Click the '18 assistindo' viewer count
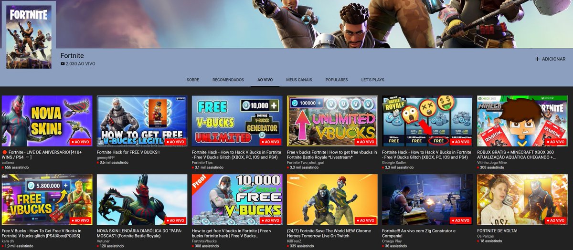 [x=489, y=241]
